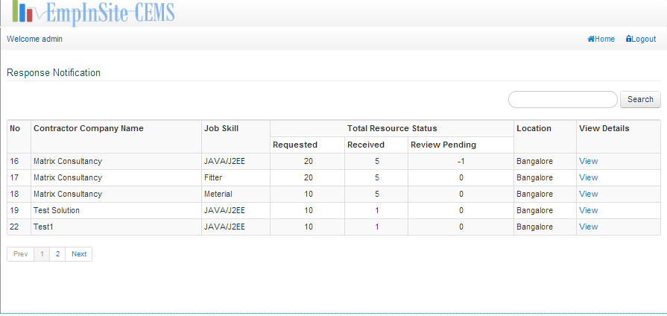The image size is (667, 316).
Task: Click the Review Pending column header
Action: [x=443, y=145]
